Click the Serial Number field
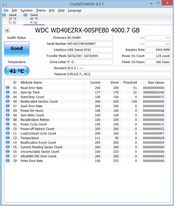The height and width of the screenshot is (206, 174). click(x=90, y=44)
